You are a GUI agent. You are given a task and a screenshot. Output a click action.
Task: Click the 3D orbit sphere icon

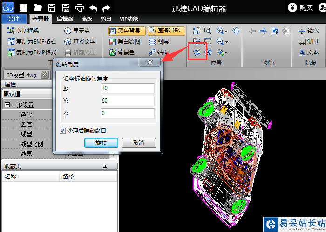[220, 52]
